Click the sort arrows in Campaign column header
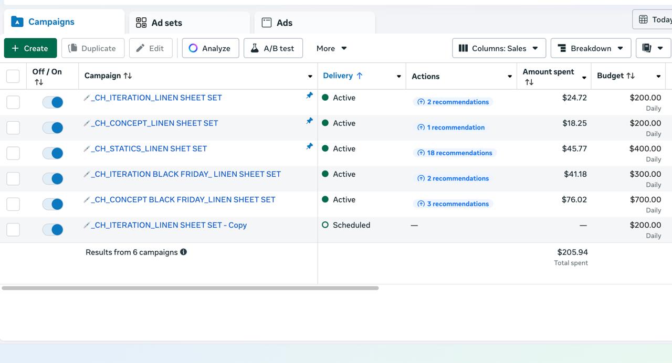The width and height of the screenshot is (672, 363). (x=128, y=76)
